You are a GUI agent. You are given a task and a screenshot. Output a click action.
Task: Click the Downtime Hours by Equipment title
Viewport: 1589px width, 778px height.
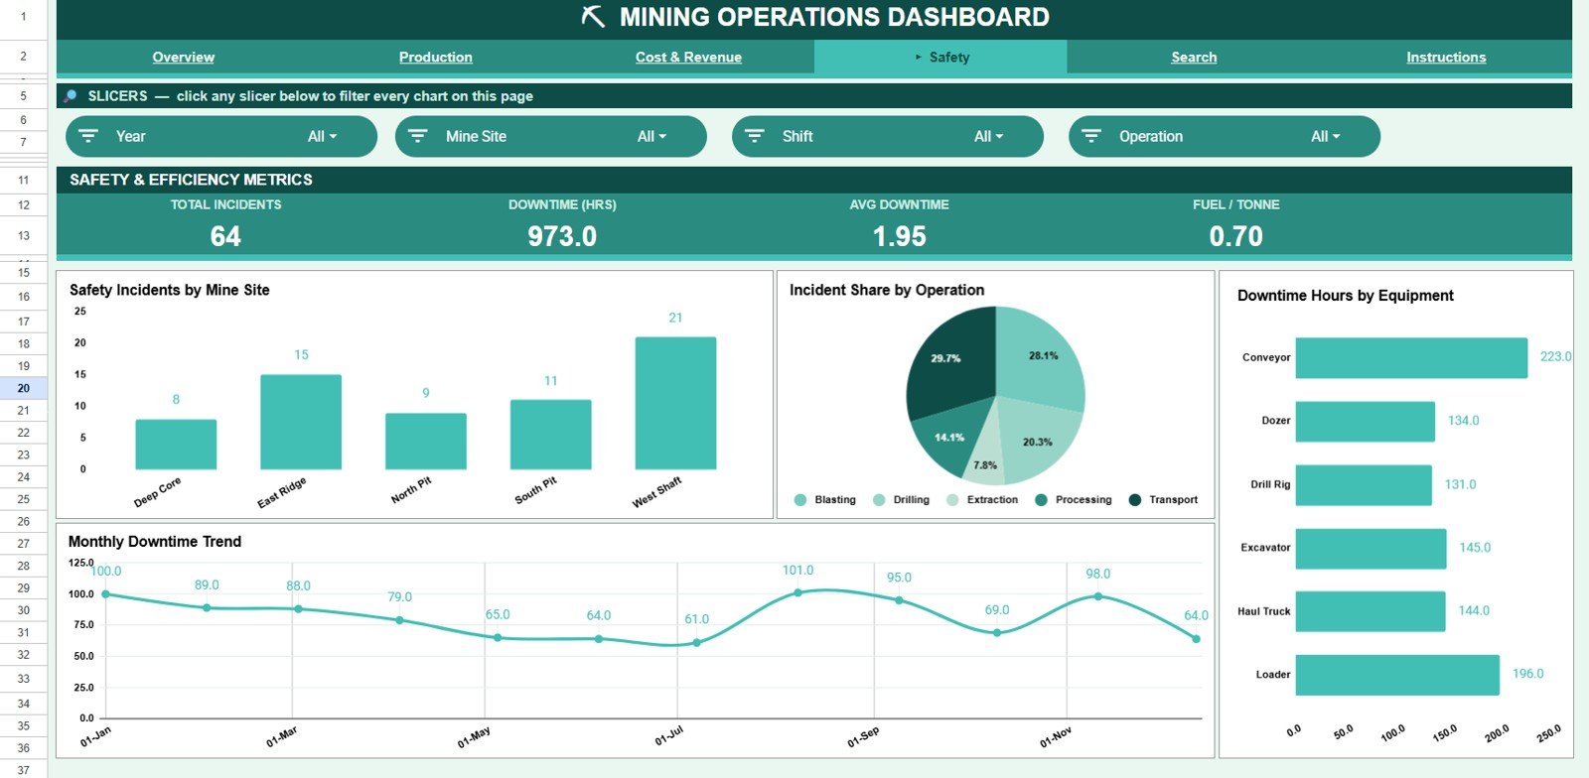(1346, 296)
